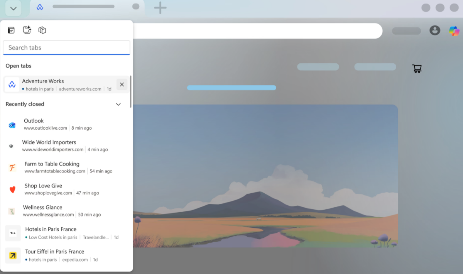The height and width of the screenshot is (274, 463).
Task: Expand the tab actions chevron at top left
Action: [x=13, y=8]
